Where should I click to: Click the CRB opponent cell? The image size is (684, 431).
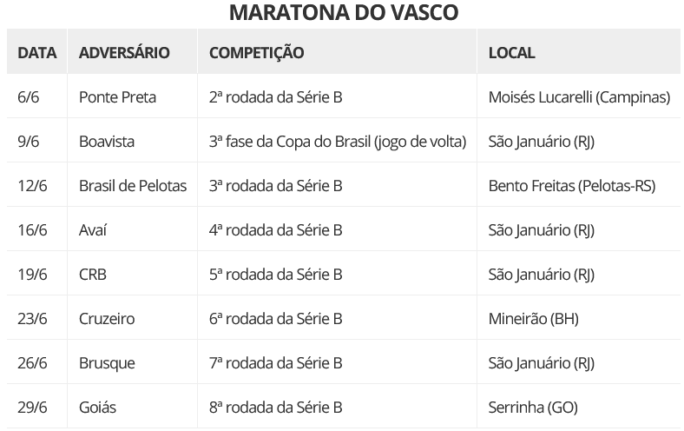click(x=92, y=275)
